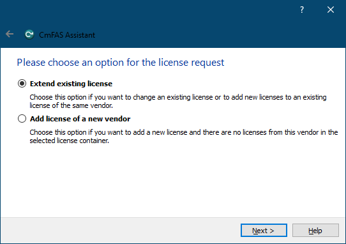Go back using the left arrow icon
346x244 pixels.
pos(10,34)
